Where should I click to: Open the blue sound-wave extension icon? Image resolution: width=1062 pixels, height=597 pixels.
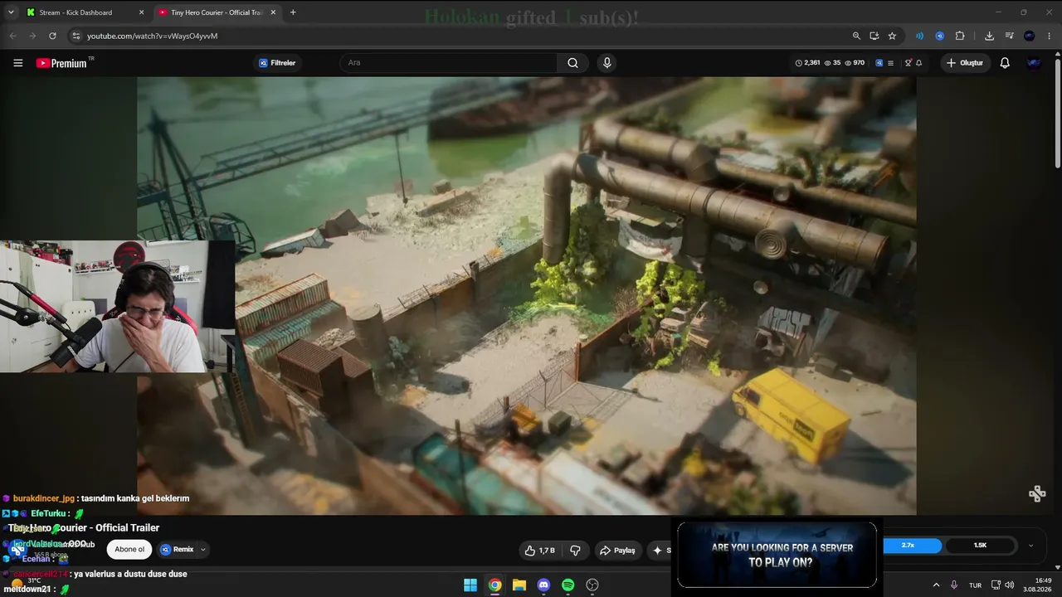click(919, 36)
